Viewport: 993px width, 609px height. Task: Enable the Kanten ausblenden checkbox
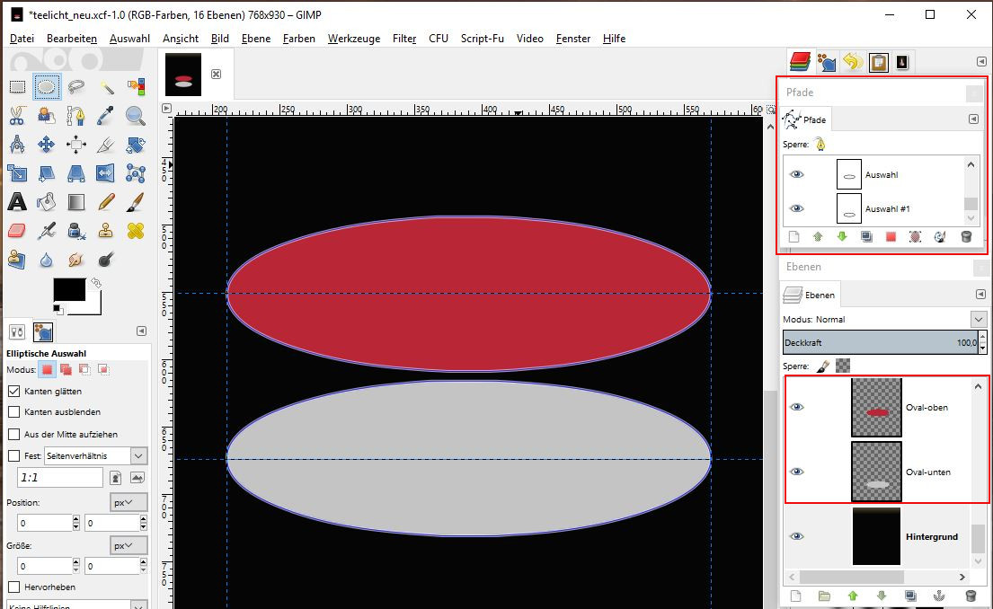click(x=14, y=411)
